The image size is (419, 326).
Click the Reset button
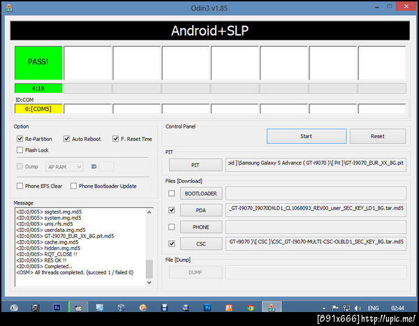click(x=378, y=136)
